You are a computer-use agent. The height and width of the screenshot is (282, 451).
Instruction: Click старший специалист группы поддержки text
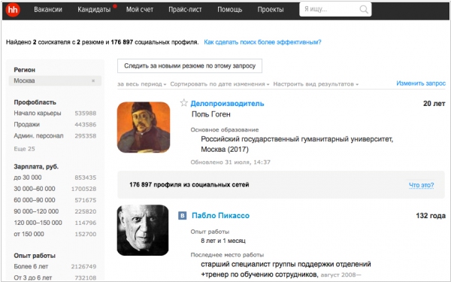pyautogui.click(x=286, y=264)
